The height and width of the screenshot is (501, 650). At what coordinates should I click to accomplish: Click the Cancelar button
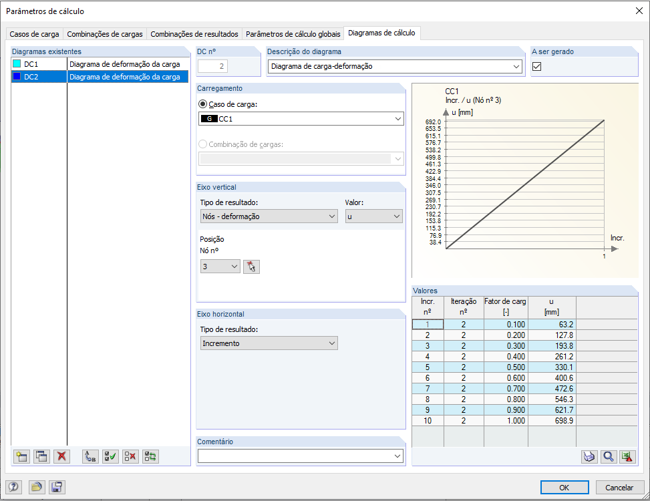pyautogui.click(x=619, y=488)
